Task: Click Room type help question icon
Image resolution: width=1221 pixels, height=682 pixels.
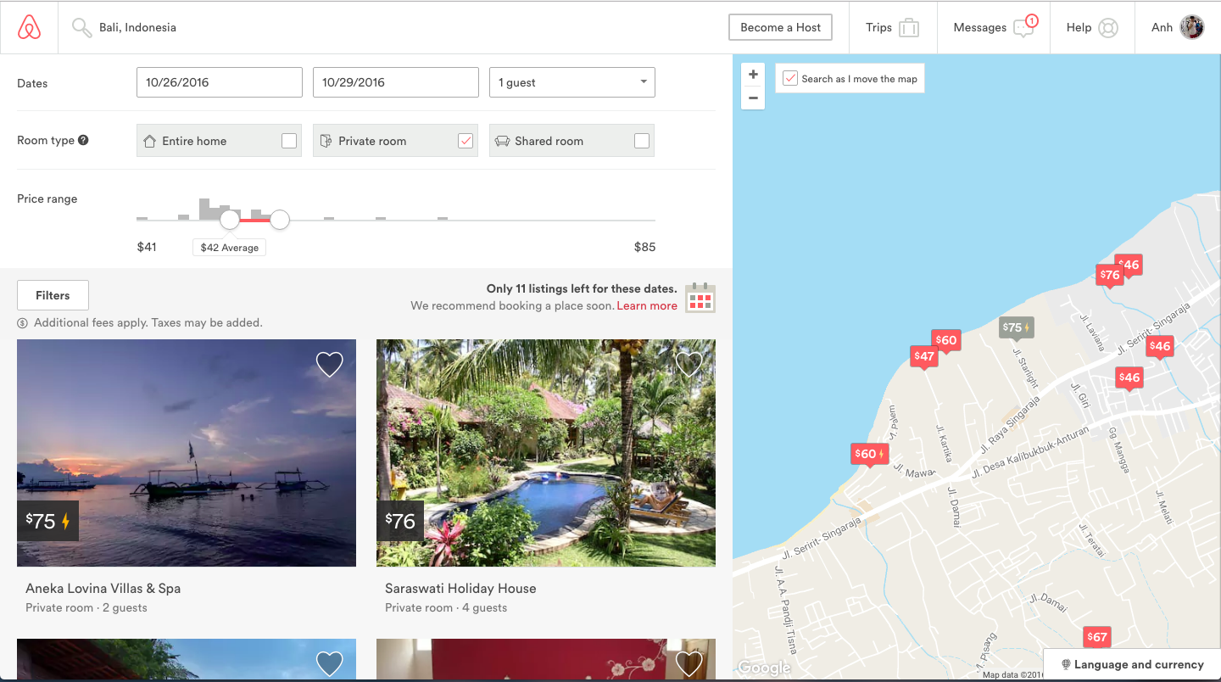Action: [x=83, y=140]
